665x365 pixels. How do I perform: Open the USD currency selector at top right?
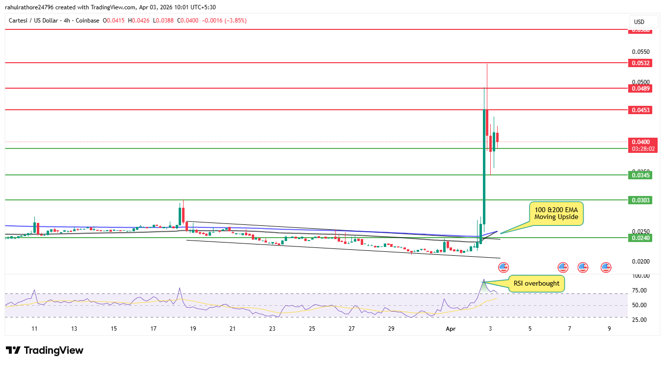coord(643,22)
